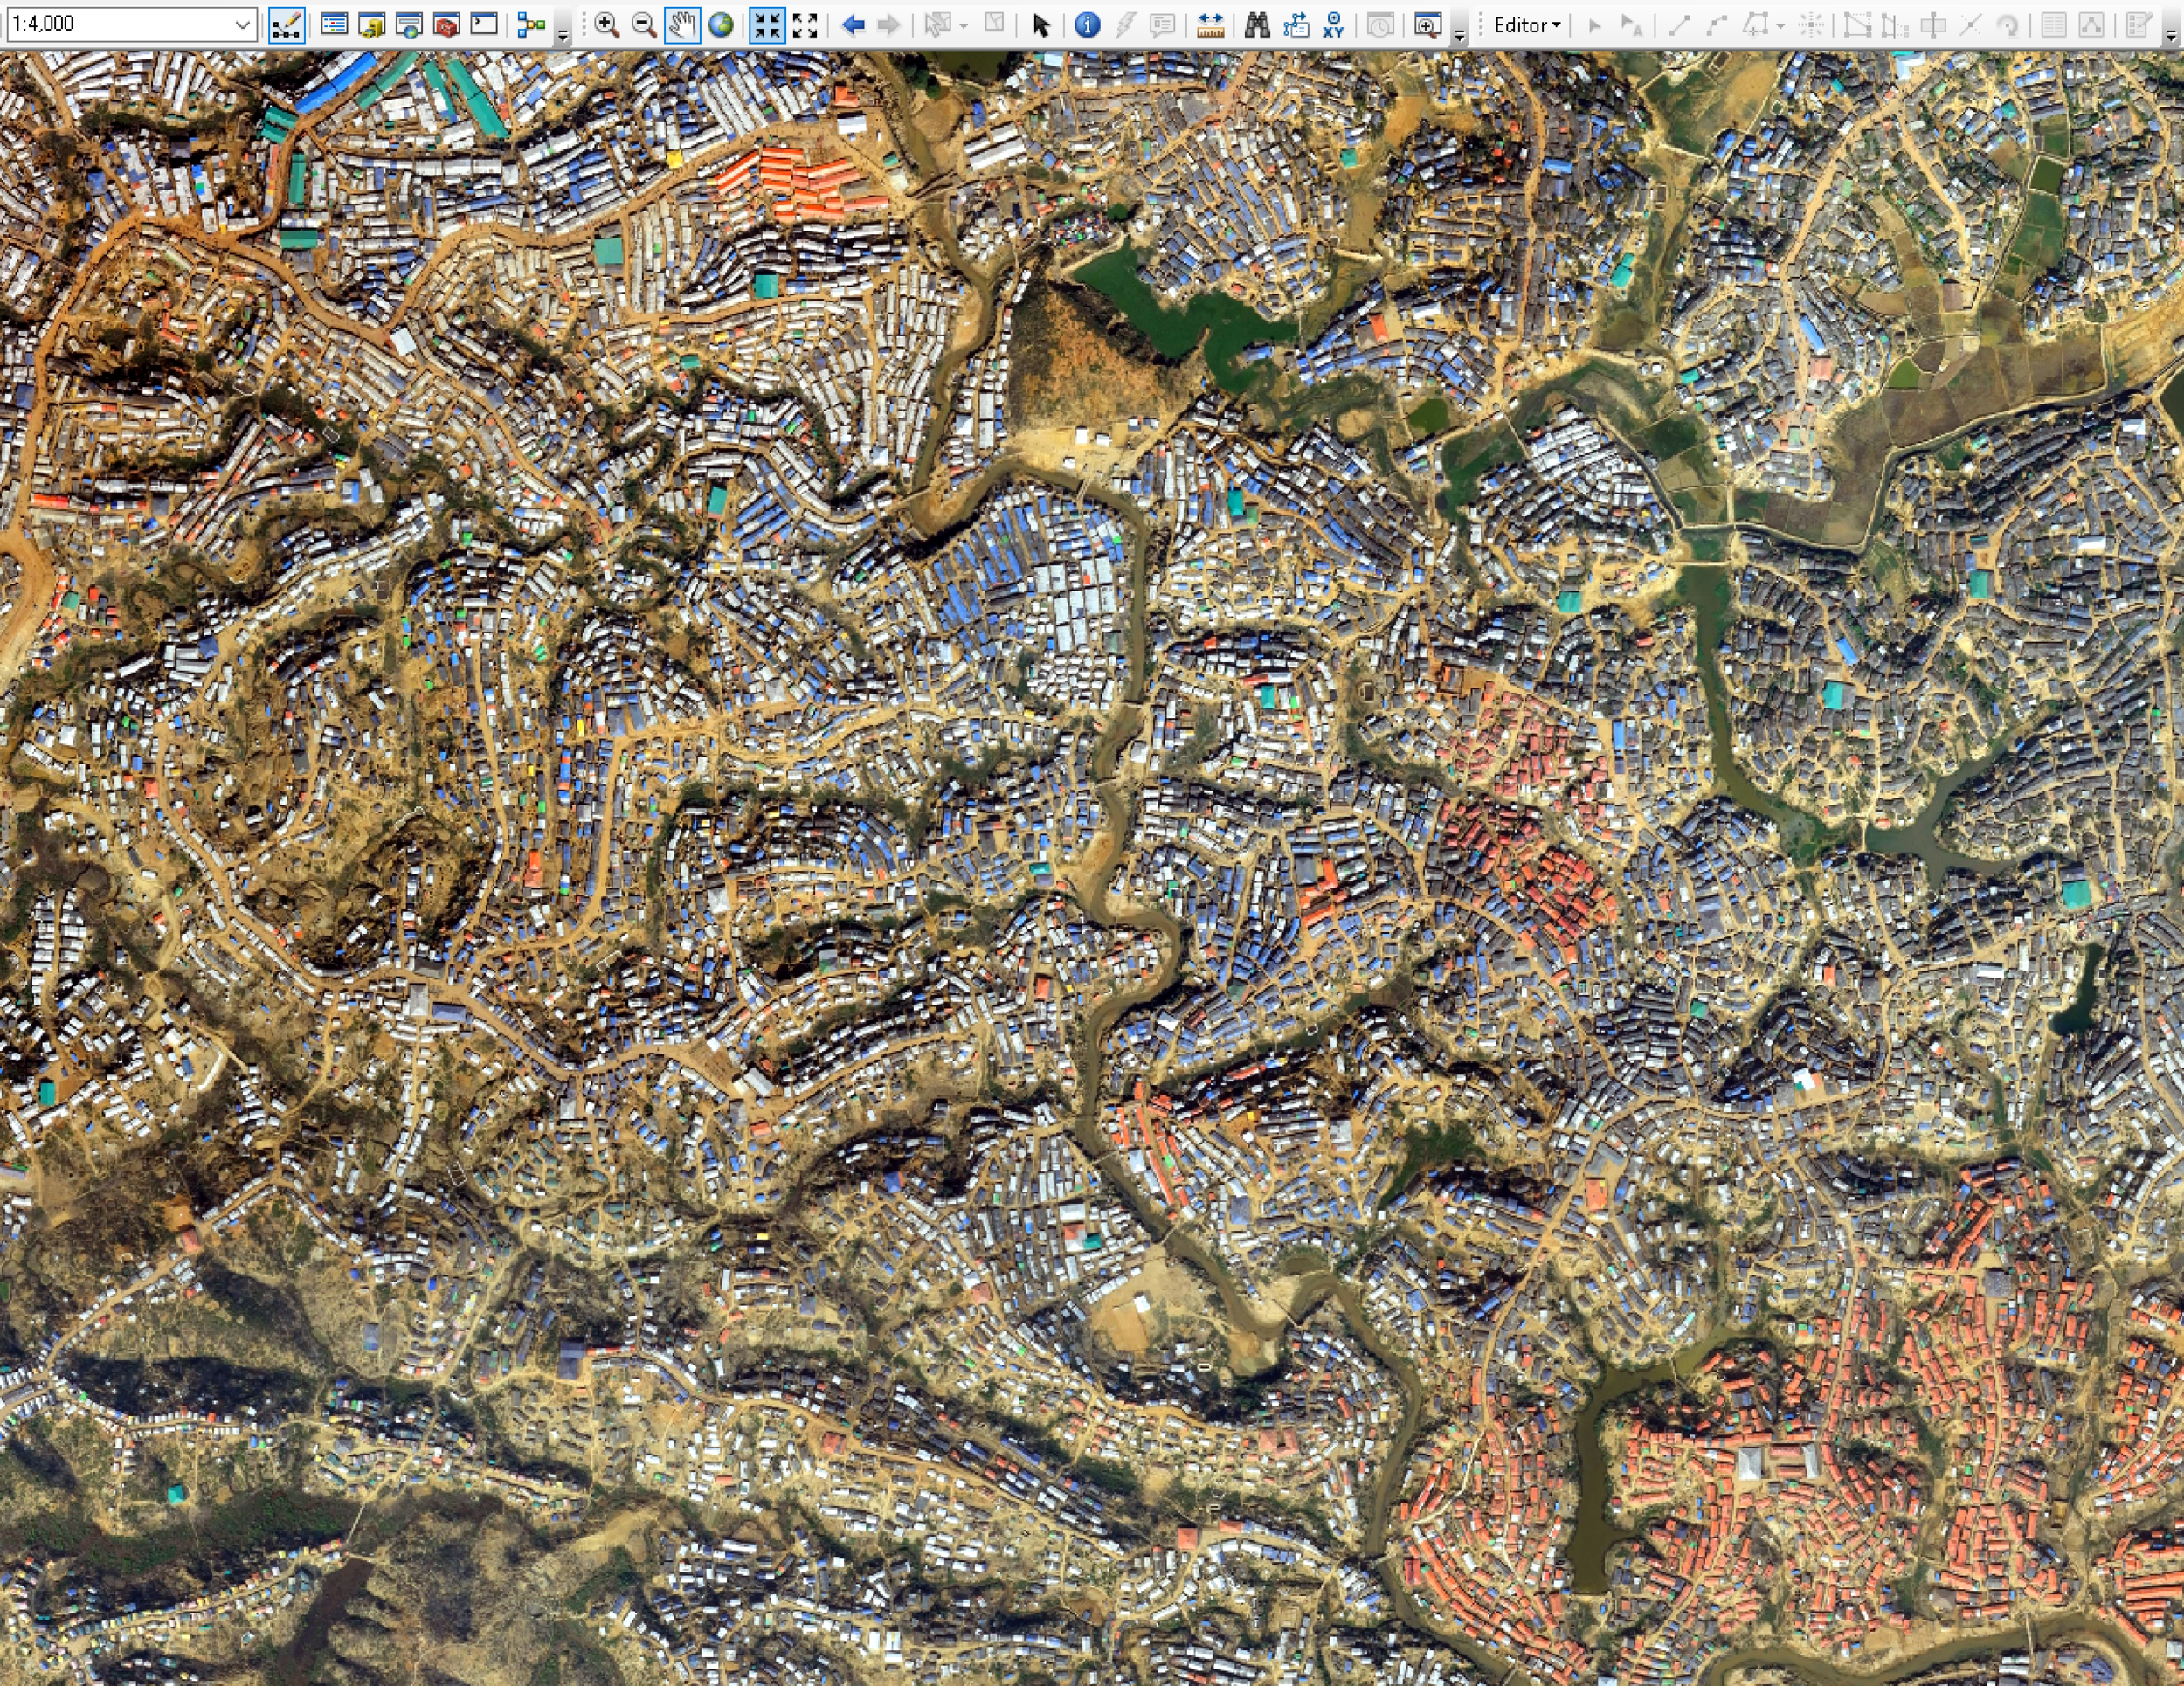Screen dimensions: 2184x1686
Task: Click the Editor toolbar toggle button
Action: (287, 25)
